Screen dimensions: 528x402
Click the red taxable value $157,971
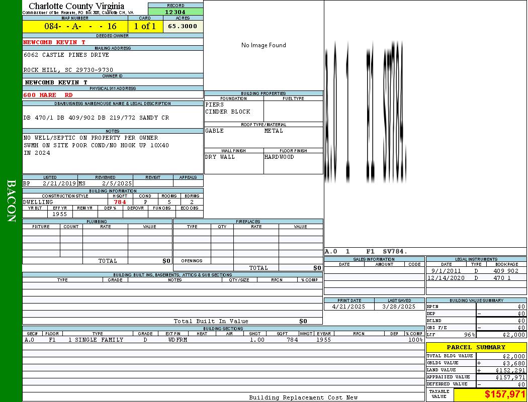[x=505, y=394]
